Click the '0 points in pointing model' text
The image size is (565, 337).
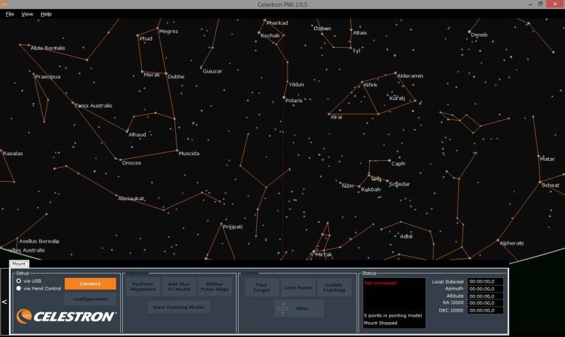393,315
